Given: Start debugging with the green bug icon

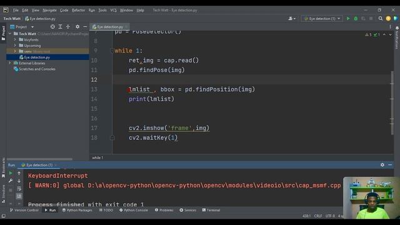Looking at the screenshot, I should coord(356,19).
